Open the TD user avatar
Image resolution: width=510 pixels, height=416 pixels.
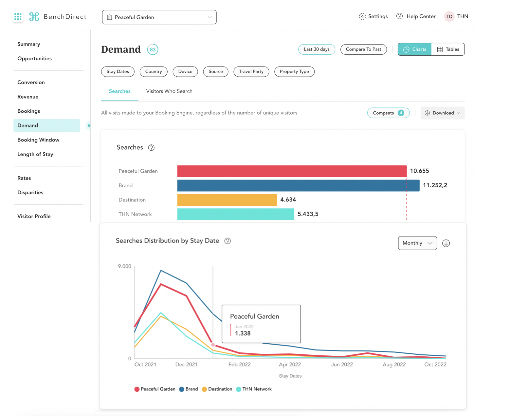pyautogui.click(x=449, y=16)
